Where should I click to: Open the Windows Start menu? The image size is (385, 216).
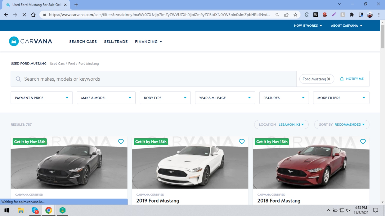(7, 210)
